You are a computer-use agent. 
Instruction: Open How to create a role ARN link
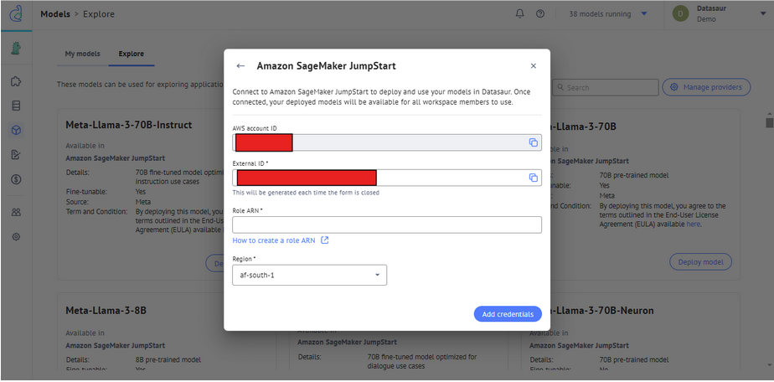274,240
